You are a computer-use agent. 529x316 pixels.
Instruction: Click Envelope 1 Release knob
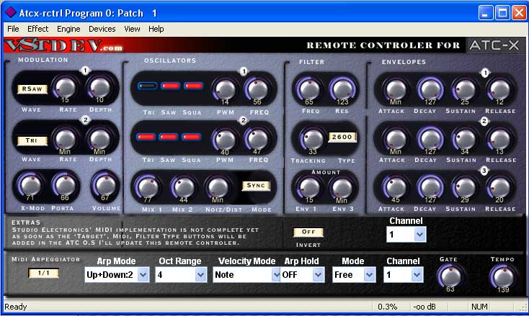coord(499,89)
